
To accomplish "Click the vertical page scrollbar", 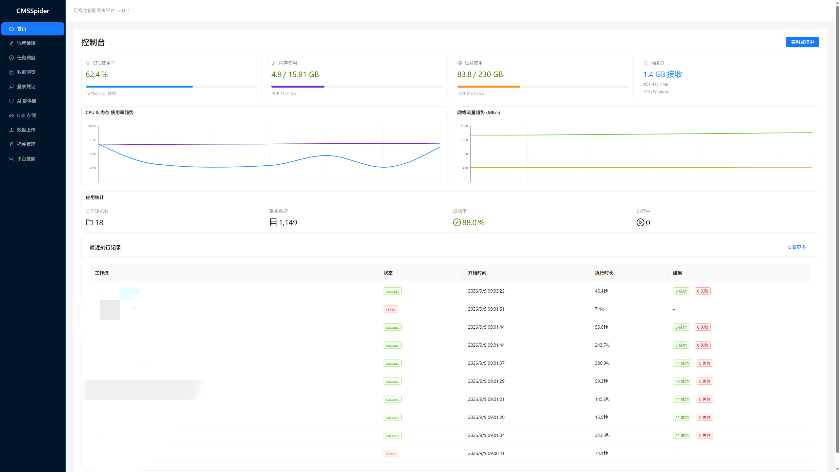I will coord(837,230).
